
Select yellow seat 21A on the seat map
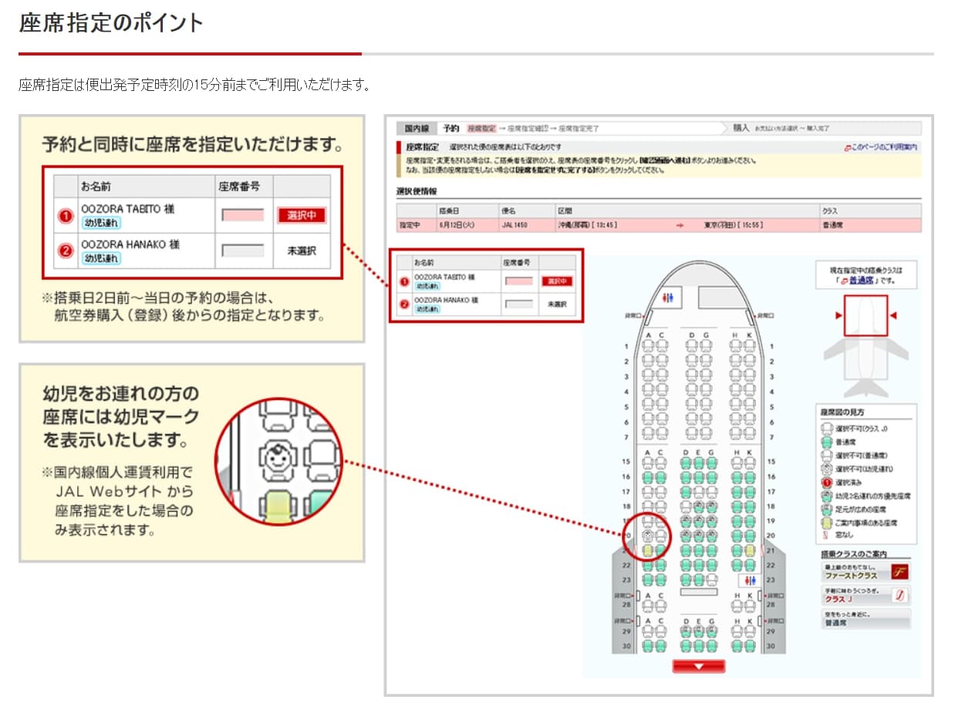(647, 550)
